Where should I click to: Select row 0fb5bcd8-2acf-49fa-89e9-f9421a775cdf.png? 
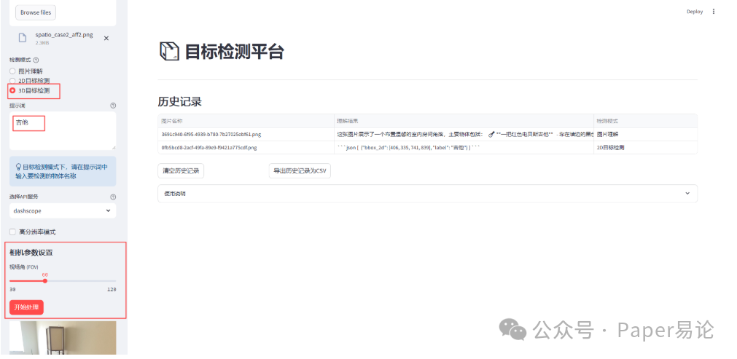coord(427,147)
